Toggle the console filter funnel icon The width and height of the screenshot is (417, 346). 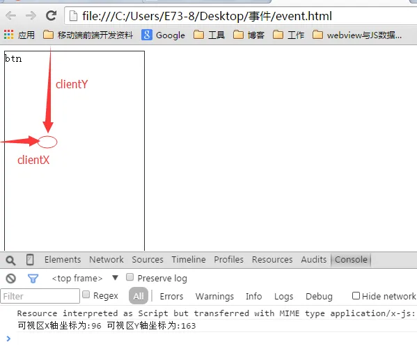33,279
